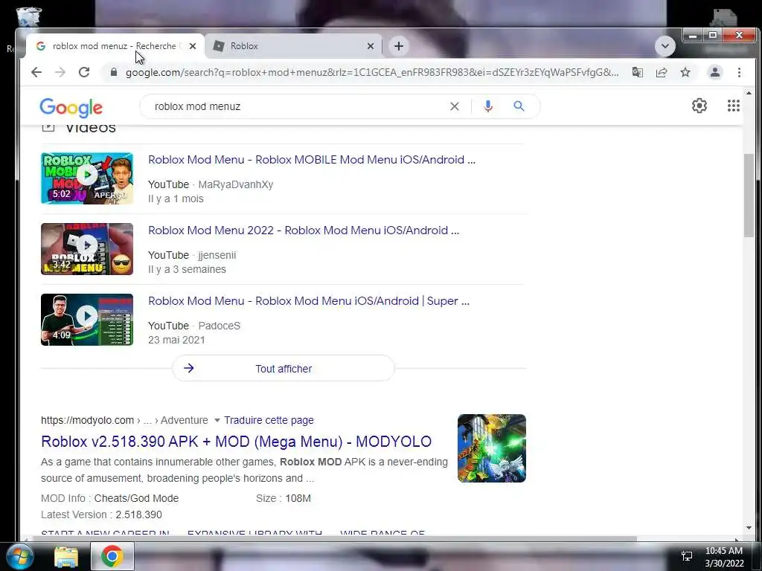Bookmark this page with star icon
The image size is (762, 571).
(685, 72)
